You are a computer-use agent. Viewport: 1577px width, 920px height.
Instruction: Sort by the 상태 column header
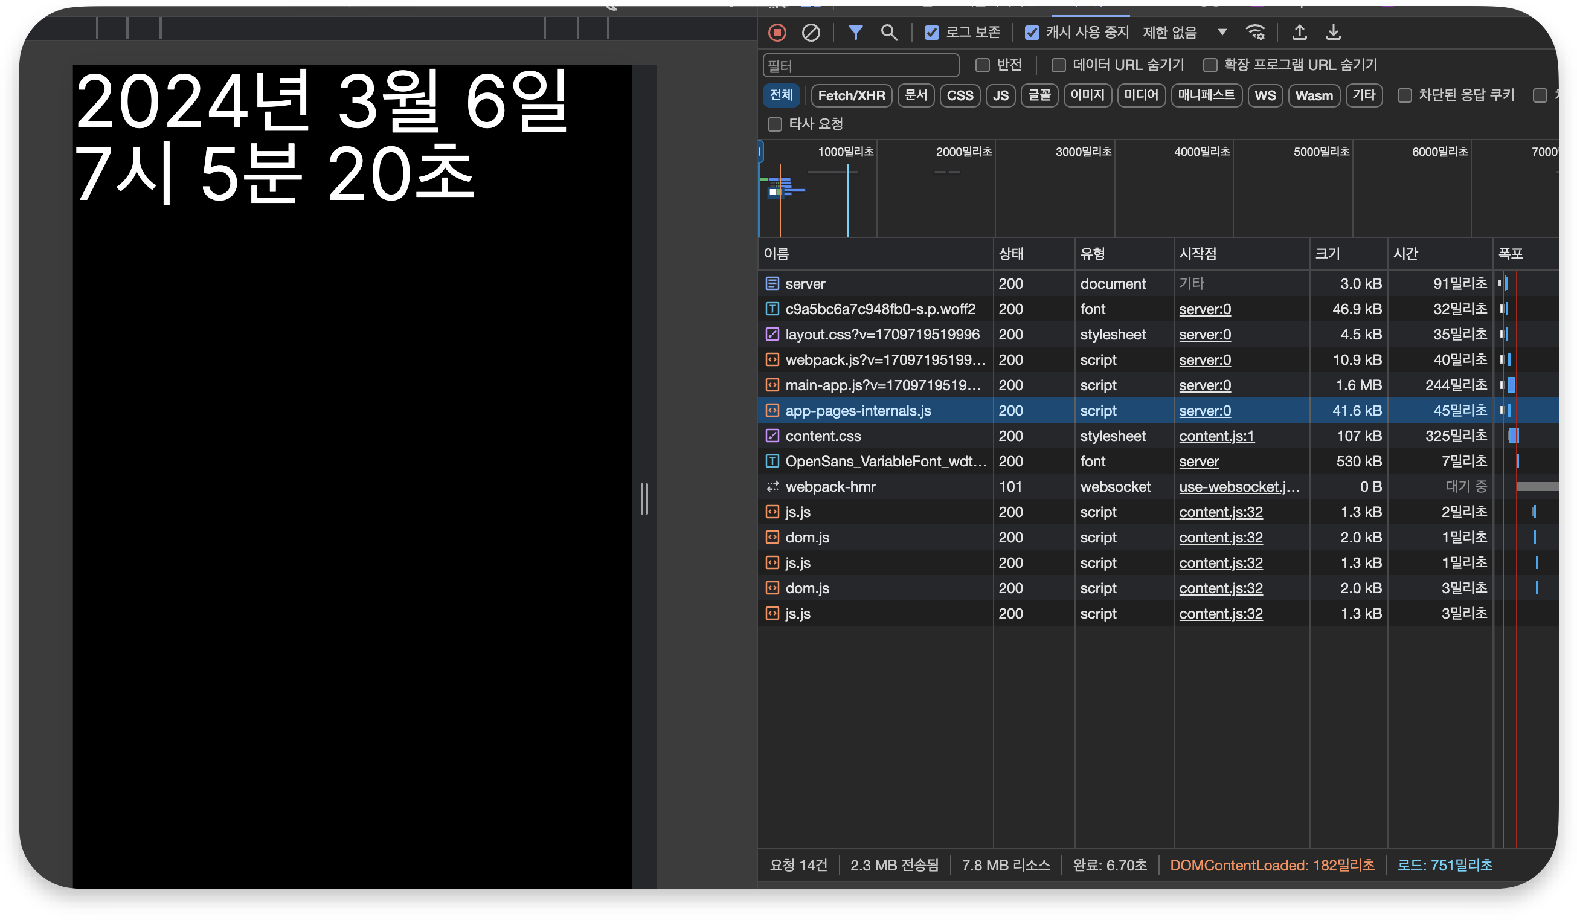(1034, 254)
